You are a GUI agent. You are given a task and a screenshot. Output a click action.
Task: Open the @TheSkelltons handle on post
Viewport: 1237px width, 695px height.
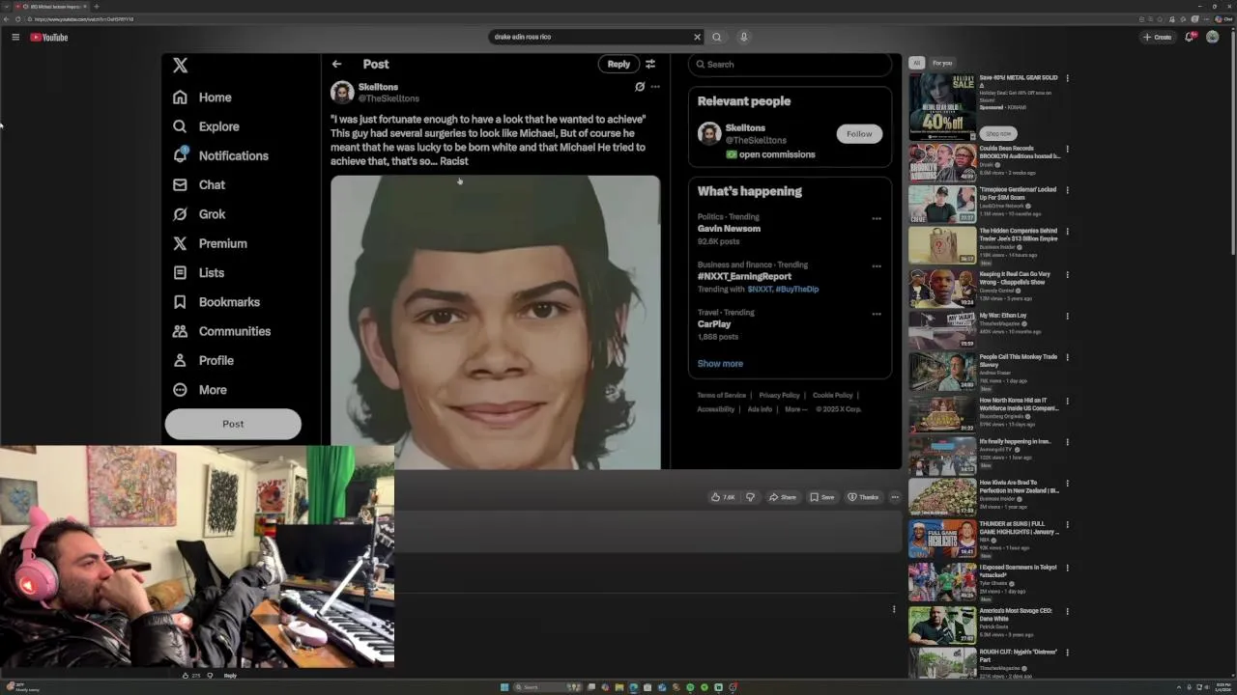pyautogui.click(x=388, y=98)
